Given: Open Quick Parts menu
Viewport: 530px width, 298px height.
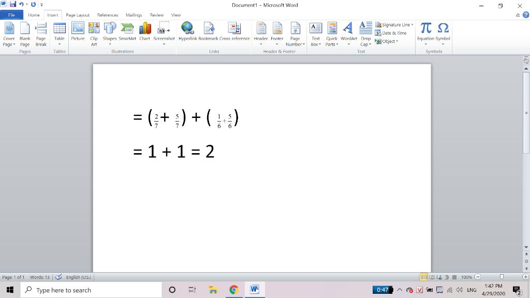Looking at the screenshot, I should (x=332, y=35).
